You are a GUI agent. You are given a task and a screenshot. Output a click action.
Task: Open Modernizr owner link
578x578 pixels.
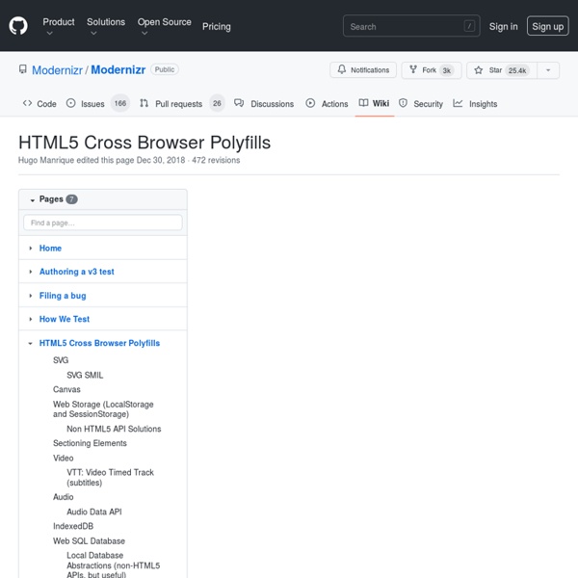[57, 70]
